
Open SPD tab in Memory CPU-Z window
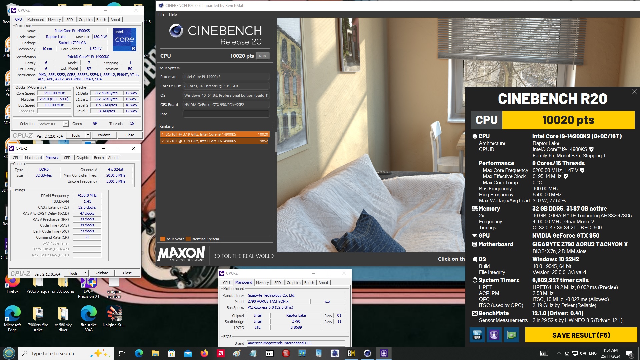[x=67, y=158]
